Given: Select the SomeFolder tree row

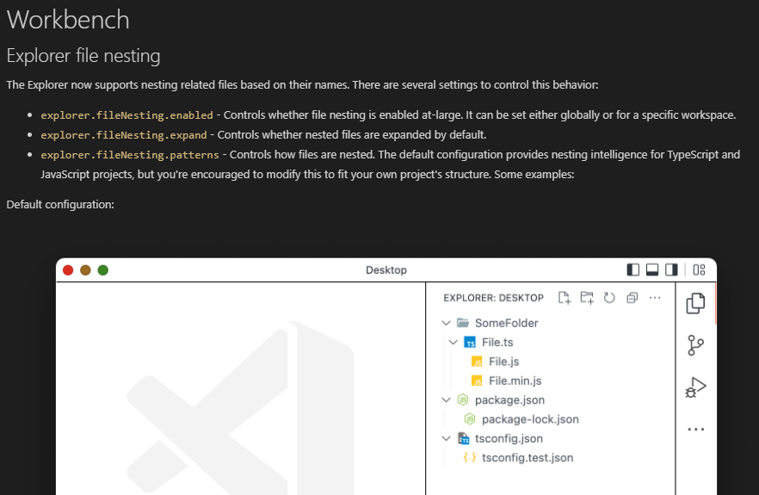Looking at the screenshot, I should 551,323.
